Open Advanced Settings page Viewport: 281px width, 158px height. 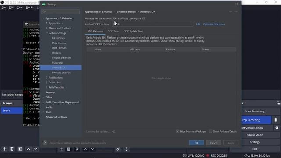[x=56, y=117]
